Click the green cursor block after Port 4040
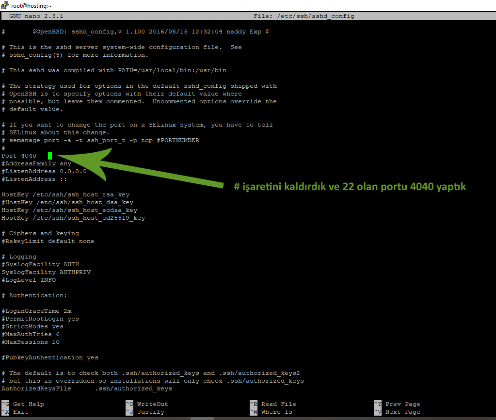 (50, 156)
